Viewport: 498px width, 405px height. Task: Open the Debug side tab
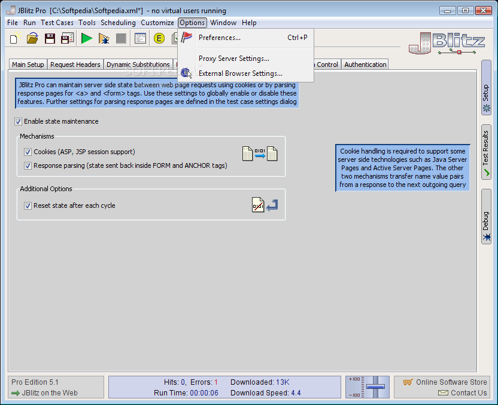(486, 217)
